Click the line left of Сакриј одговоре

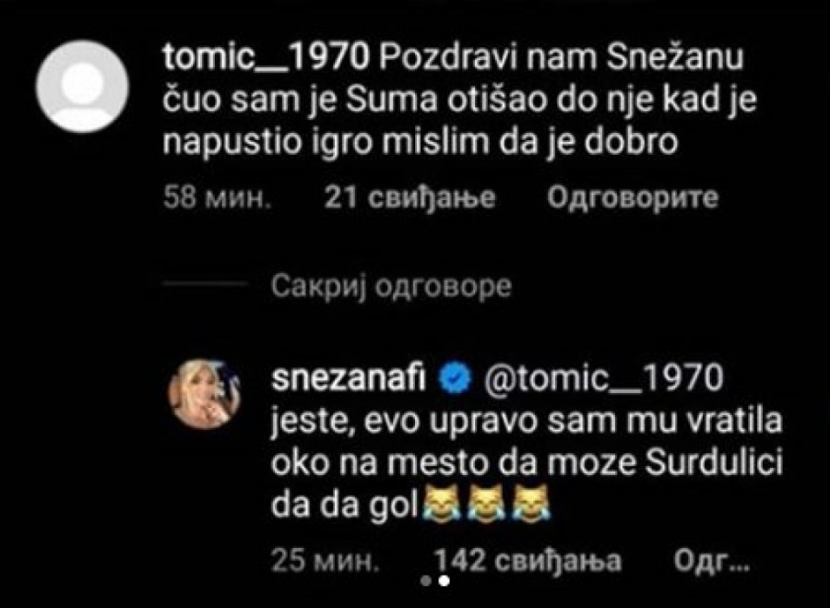point(205,286)
